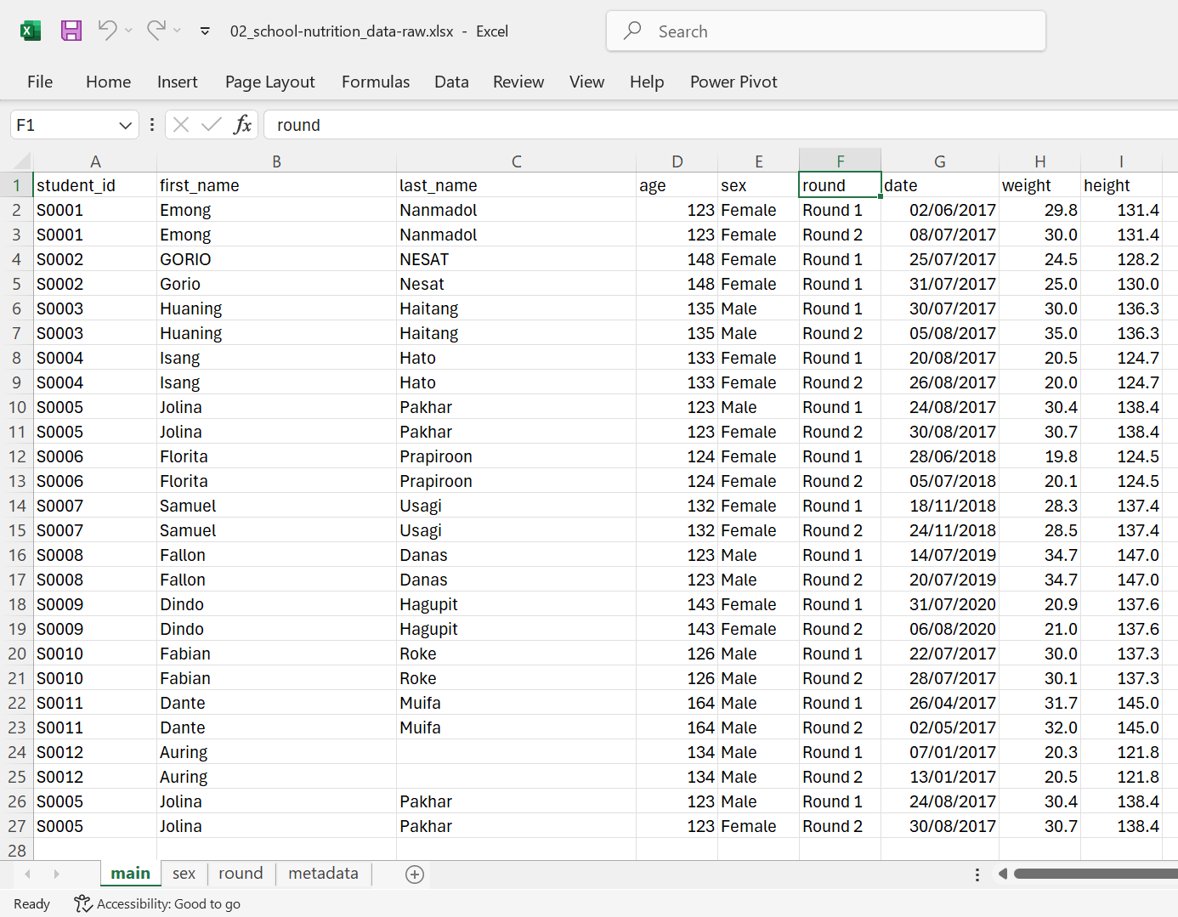This screenshot has height=917, width=1178.
Task: Select column H header
Action: coord(1039,161)
